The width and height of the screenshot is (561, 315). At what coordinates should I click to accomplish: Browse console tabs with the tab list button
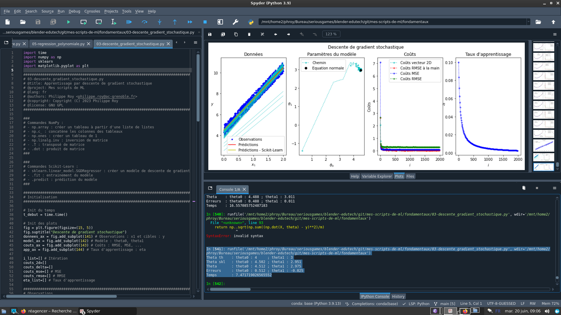[210, 188]
